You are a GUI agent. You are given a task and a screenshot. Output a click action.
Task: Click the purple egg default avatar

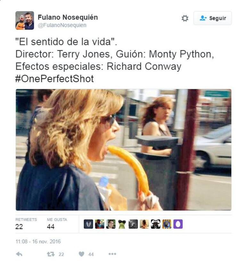tap(178, 224)
